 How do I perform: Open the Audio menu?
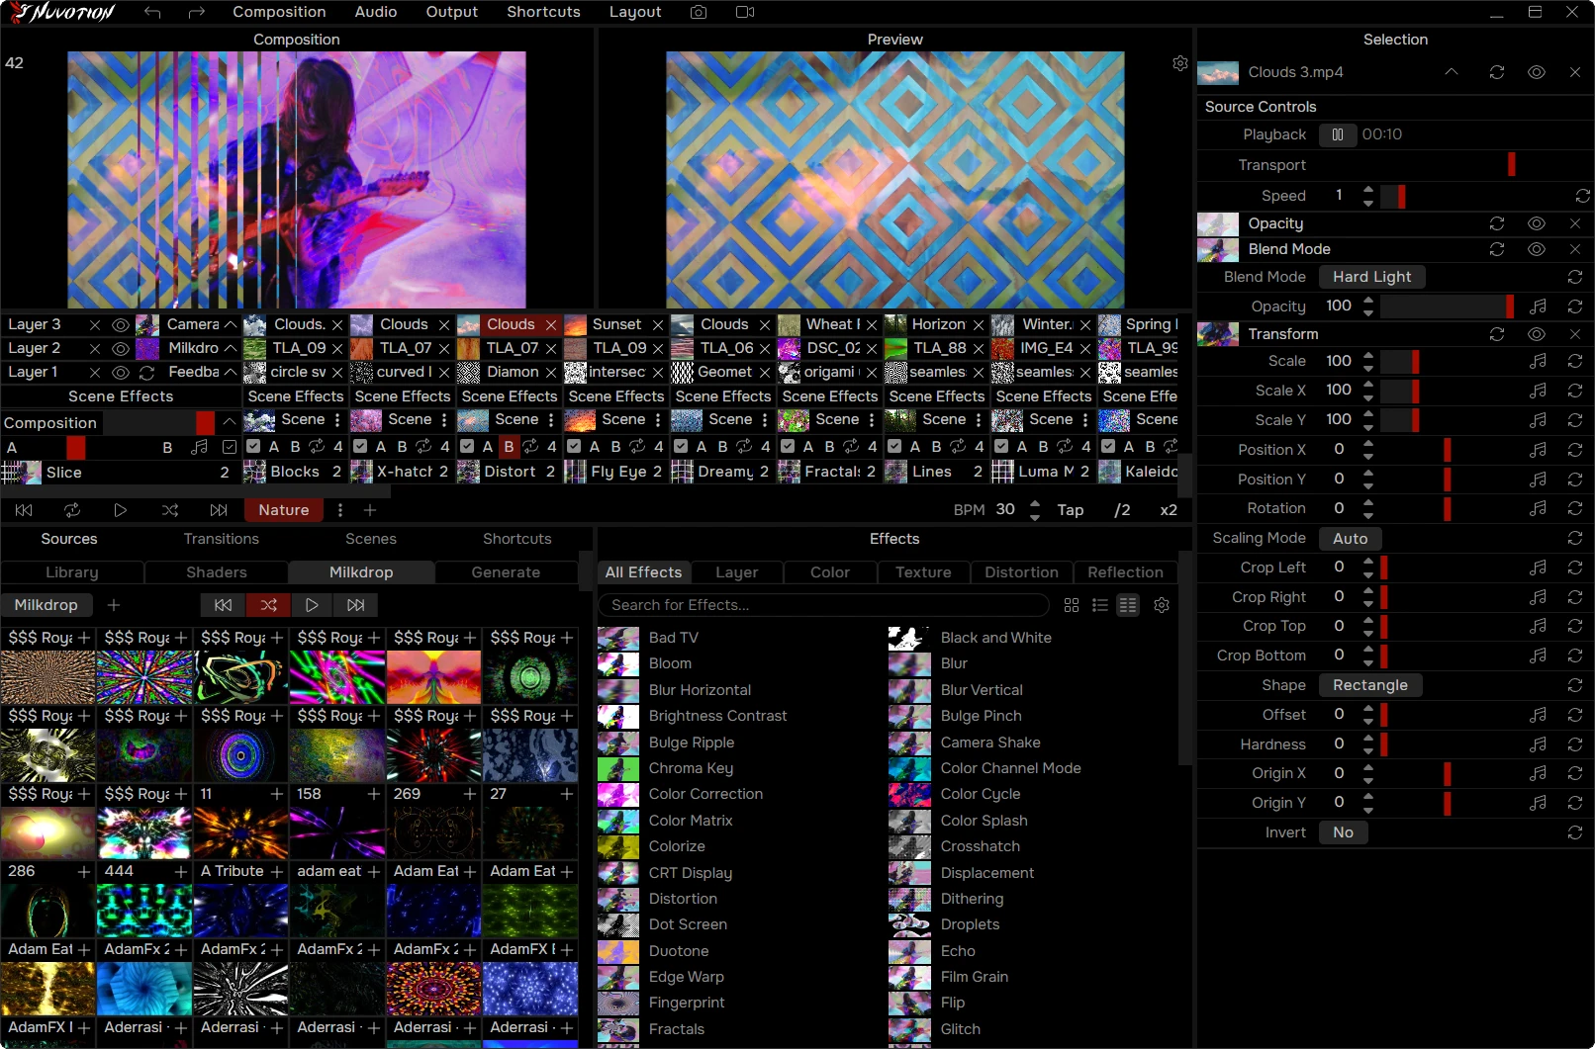coord(376,12)
